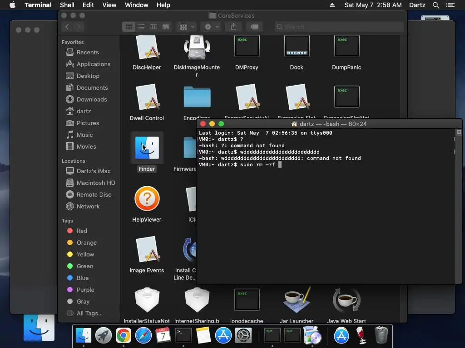Click the Share button in Finder toolbar

234,27
